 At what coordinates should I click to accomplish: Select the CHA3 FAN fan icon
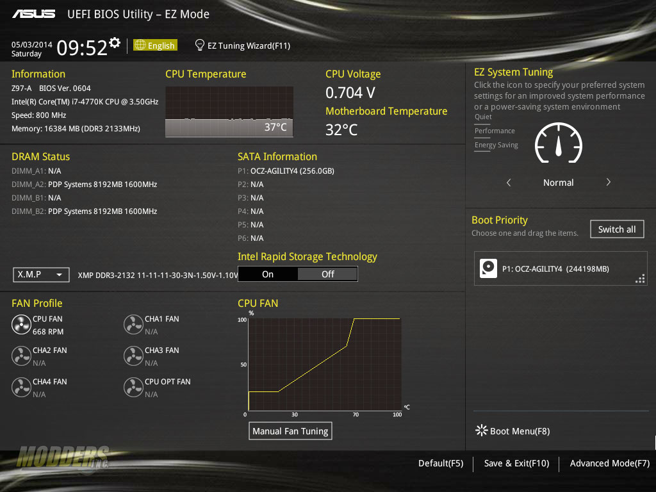coord(133,356)
